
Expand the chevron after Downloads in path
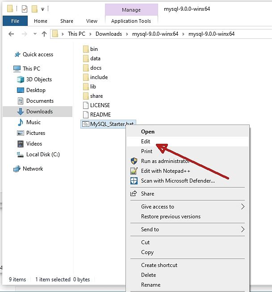click(127, 34)
